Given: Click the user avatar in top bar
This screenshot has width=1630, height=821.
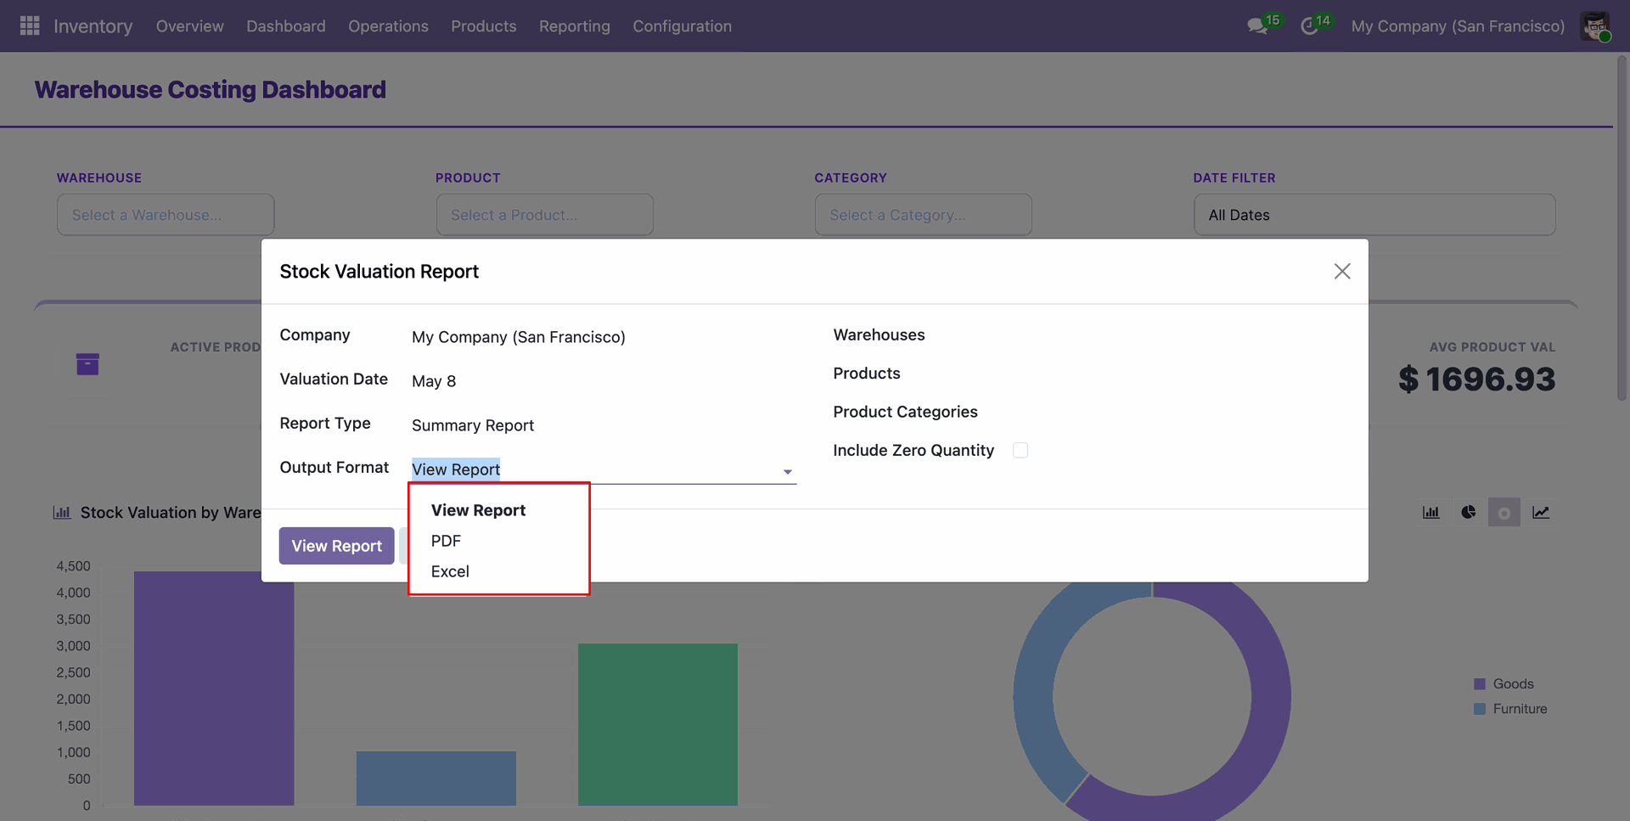Looking at the screenshot, I should click(1595, 26).
